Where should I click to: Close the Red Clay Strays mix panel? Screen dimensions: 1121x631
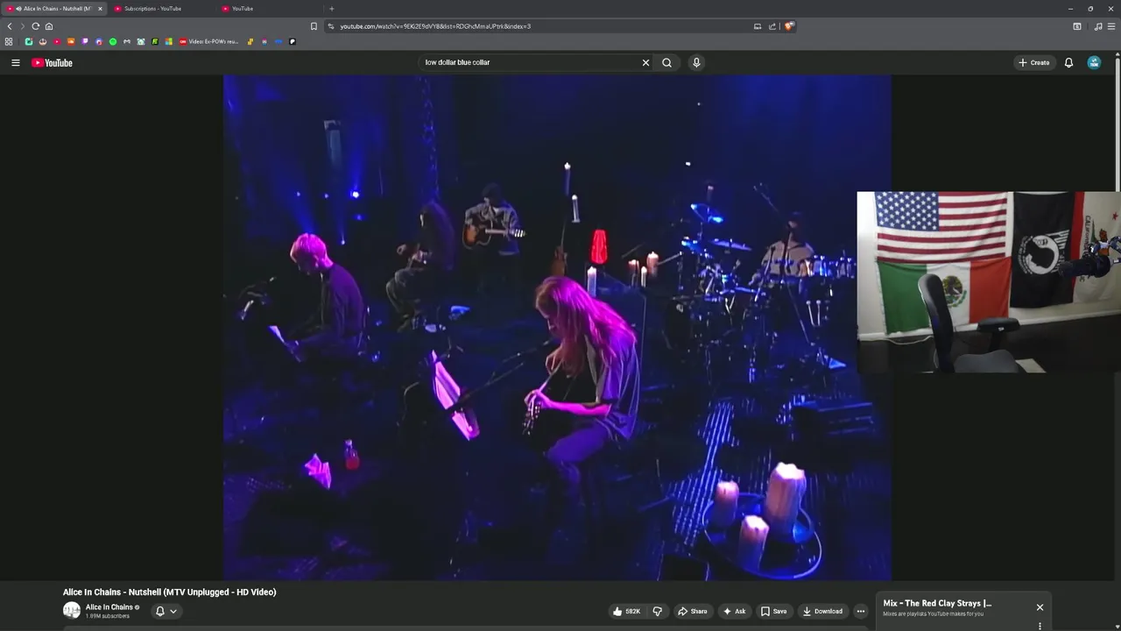pyautogui.click(x=1040, y=607)
